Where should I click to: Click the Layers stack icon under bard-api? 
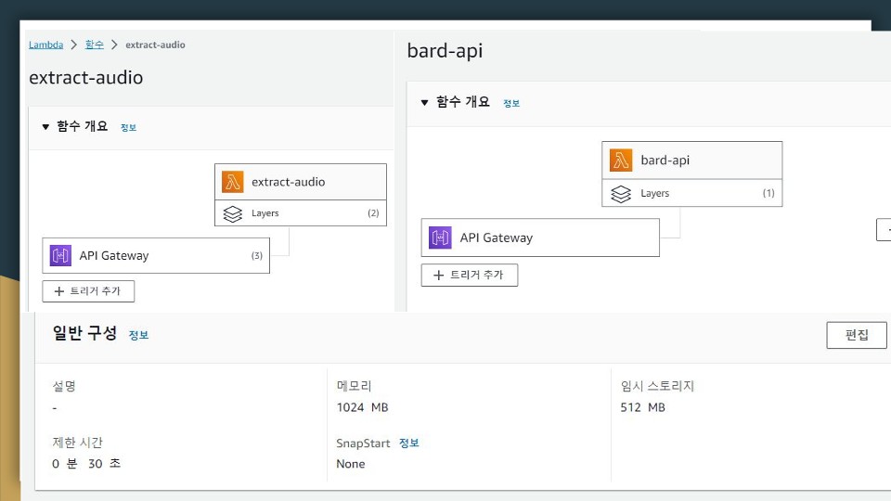621,194
